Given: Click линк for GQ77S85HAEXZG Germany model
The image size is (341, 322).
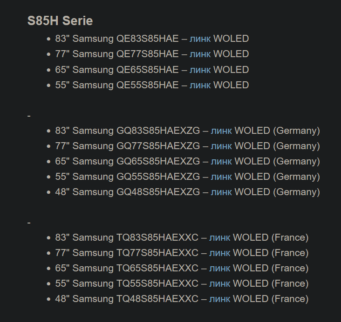Looking at the screenshot, I should click(x=221, y=146).
